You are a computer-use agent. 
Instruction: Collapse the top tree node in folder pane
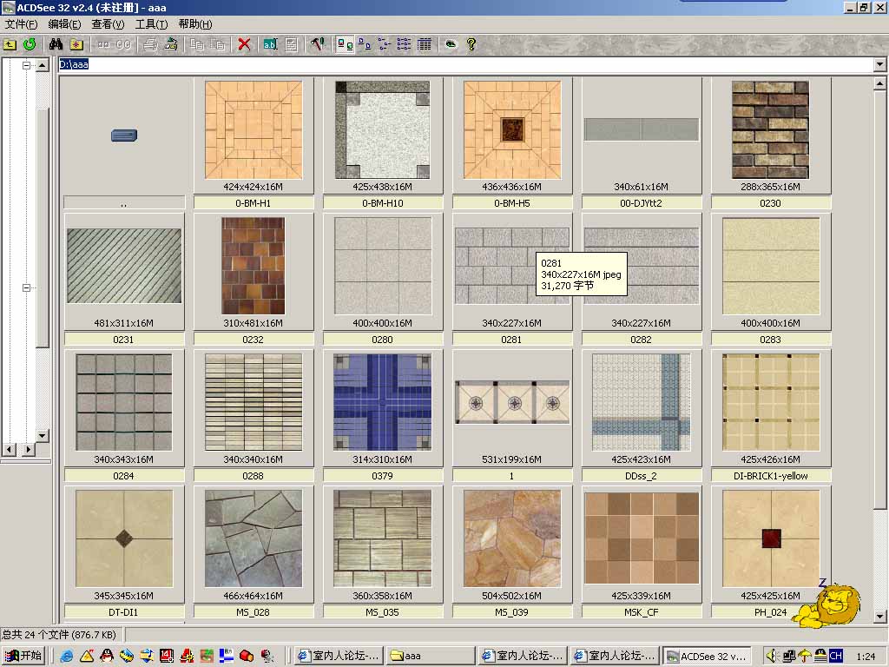(x=26, y=65)
